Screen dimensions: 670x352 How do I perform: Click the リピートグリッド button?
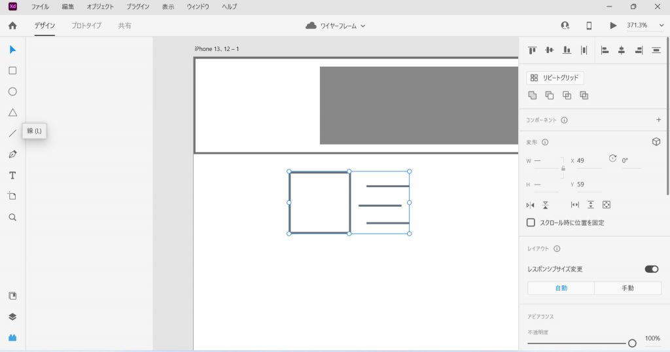point(555,78)
